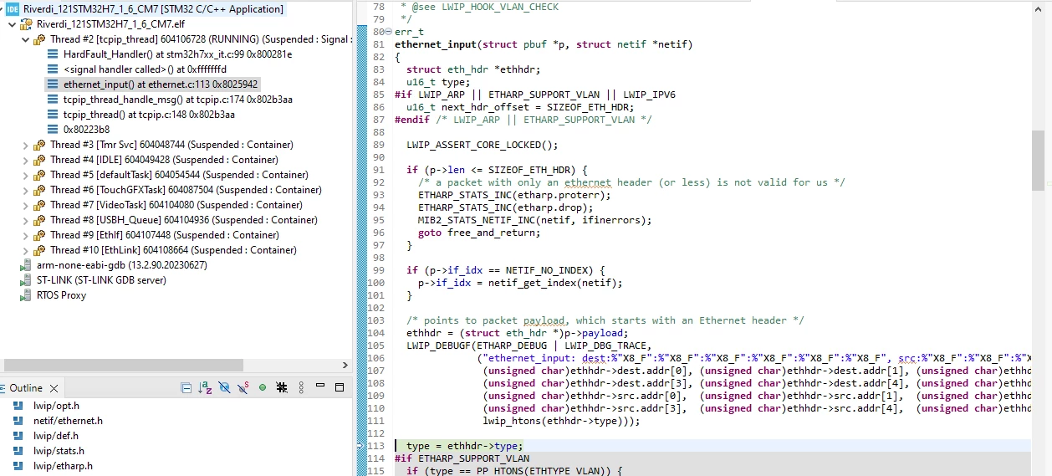Viewport: 1052px width, 476px height.
Task: Close the Outline tab
Action: [54, 388]
